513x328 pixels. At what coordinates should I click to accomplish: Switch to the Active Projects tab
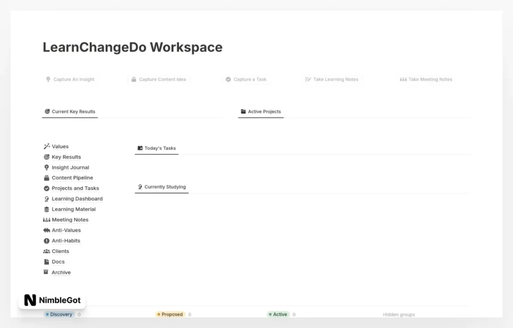point(261,112)
